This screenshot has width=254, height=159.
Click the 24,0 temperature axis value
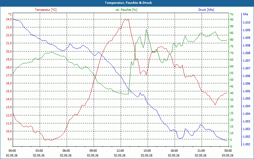[x=9, y=19]
